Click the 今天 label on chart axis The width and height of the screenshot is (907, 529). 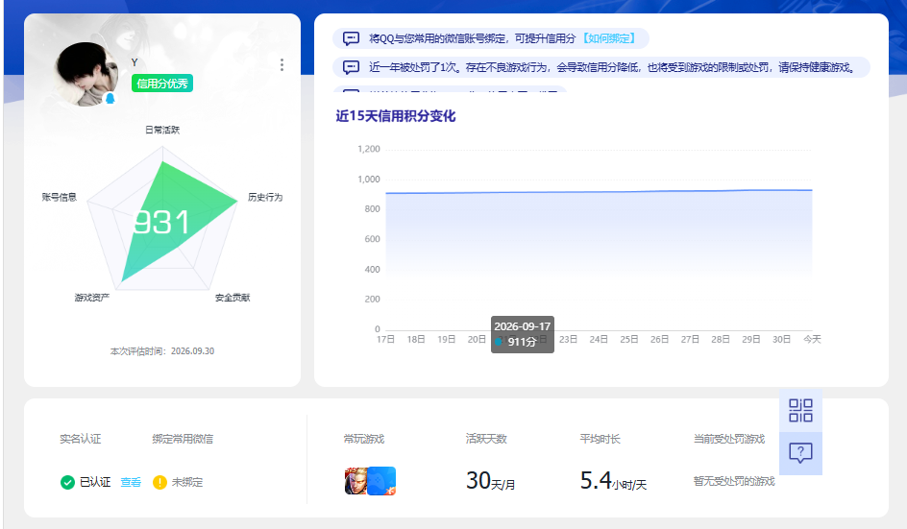tap(812, 339)
